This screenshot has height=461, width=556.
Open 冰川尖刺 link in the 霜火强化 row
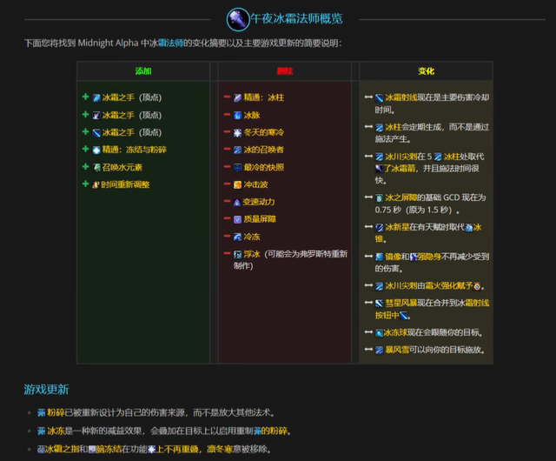401,286
